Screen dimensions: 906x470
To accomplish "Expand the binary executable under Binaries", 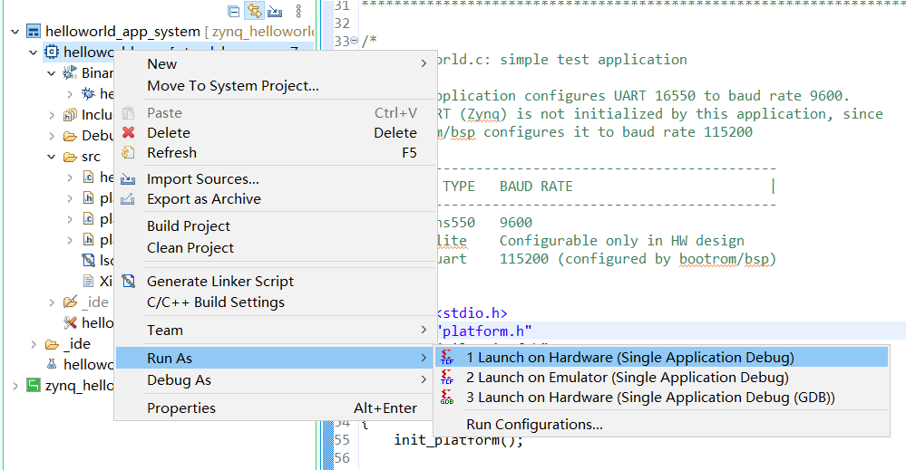I will [70, 94].
